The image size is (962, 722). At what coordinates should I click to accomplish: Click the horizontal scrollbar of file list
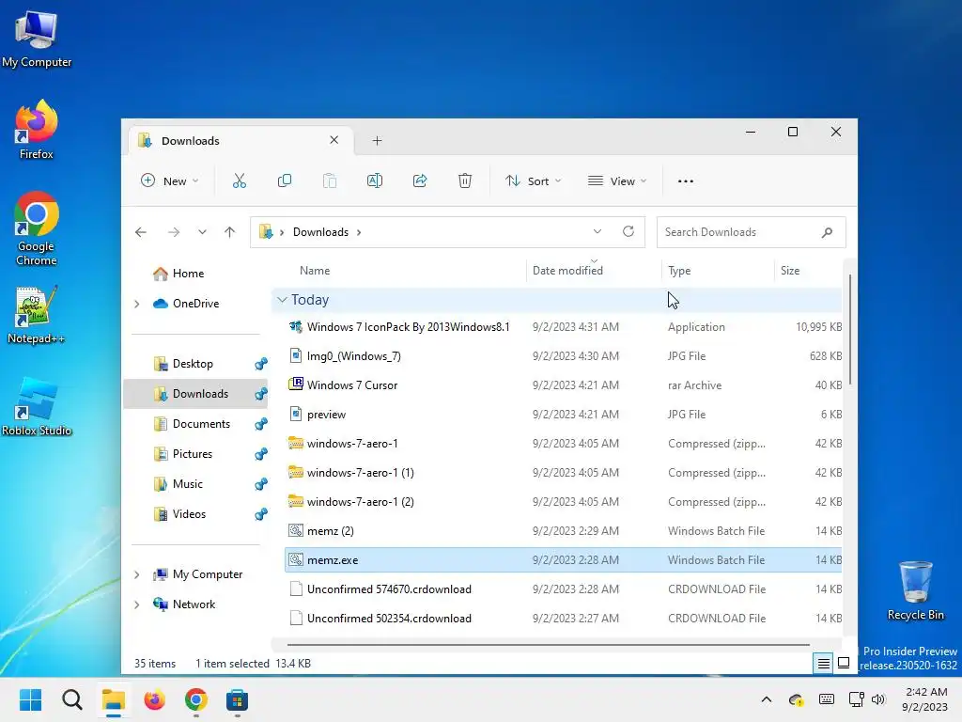[548, 645]
